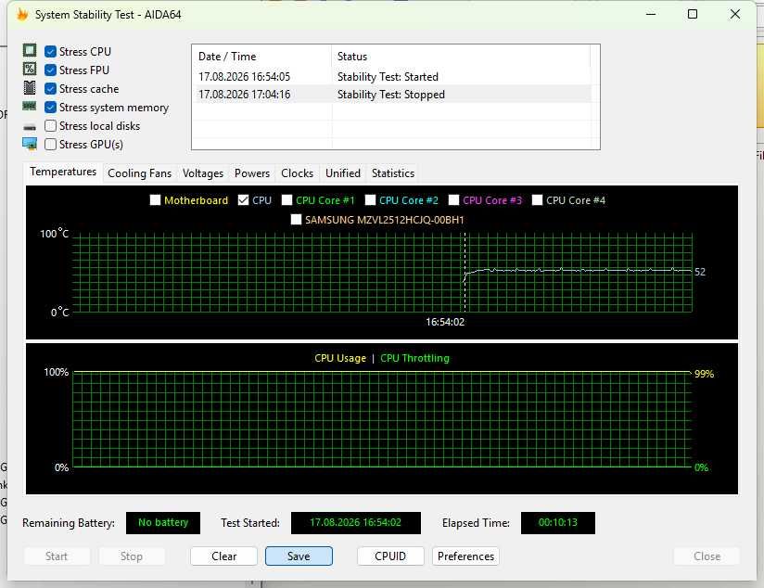The height and width of the screenshot is (588, 764).
Task: Select the Stability Test: Started log row
Action: coord(394,77)
